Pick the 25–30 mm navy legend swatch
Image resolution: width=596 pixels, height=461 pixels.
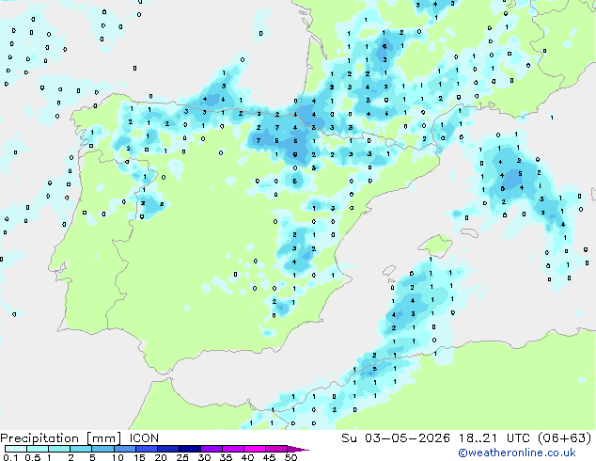[189, 449]
